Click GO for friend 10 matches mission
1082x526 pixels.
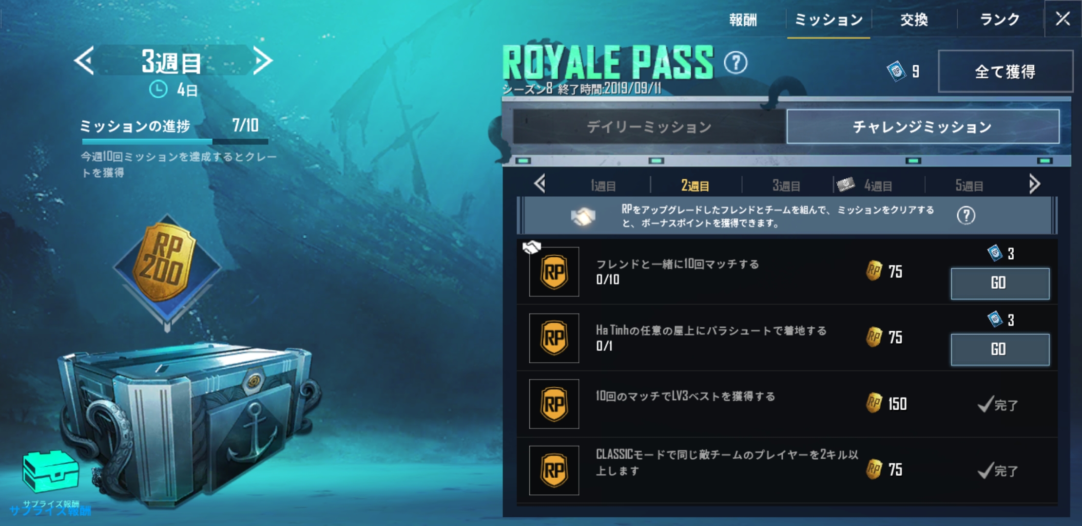click(1000, 283)
